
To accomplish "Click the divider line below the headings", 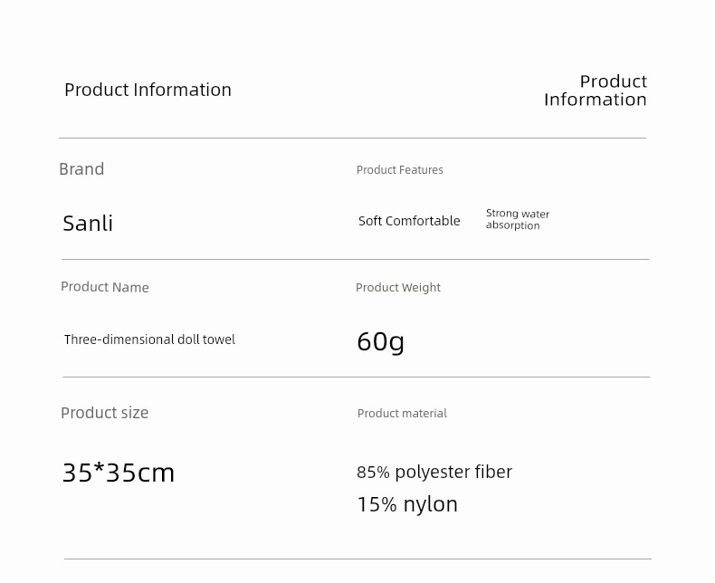I will 352,138.
